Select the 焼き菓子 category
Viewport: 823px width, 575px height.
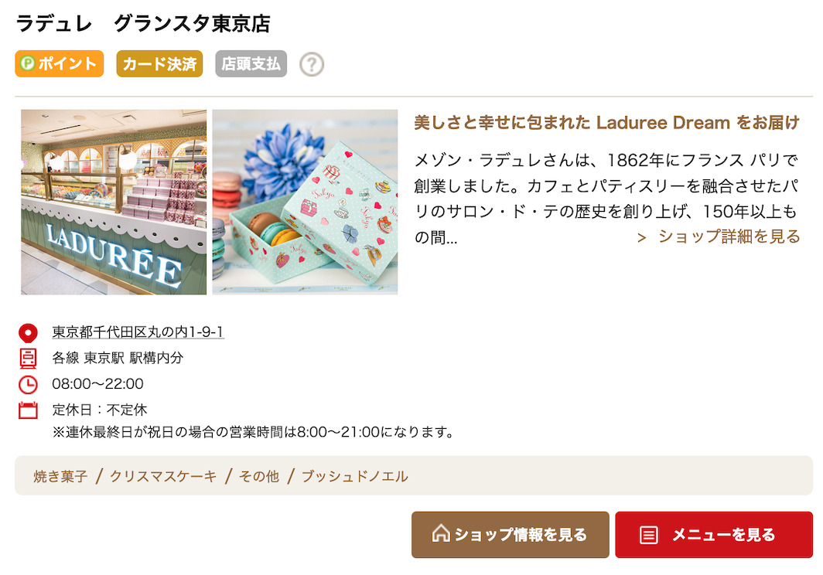(x=60, y=476)
